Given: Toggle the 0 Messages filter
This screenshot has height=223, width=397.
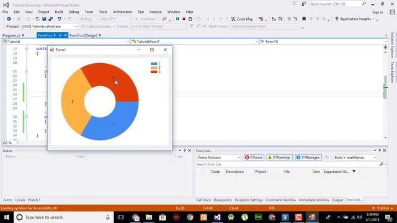Looking at the screenshot, I should pyautogui.click(x=308, y=157).
